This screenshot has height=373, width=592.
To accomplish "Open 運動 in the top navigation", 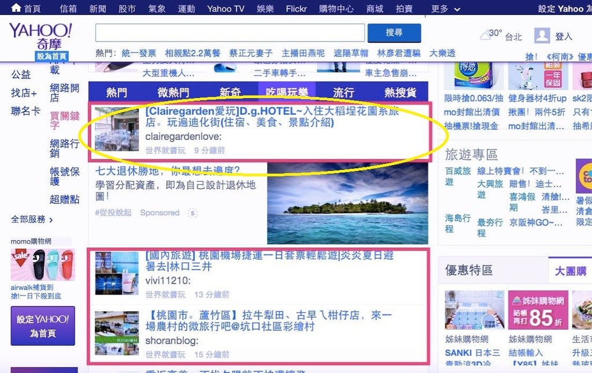I will point(186,9).
